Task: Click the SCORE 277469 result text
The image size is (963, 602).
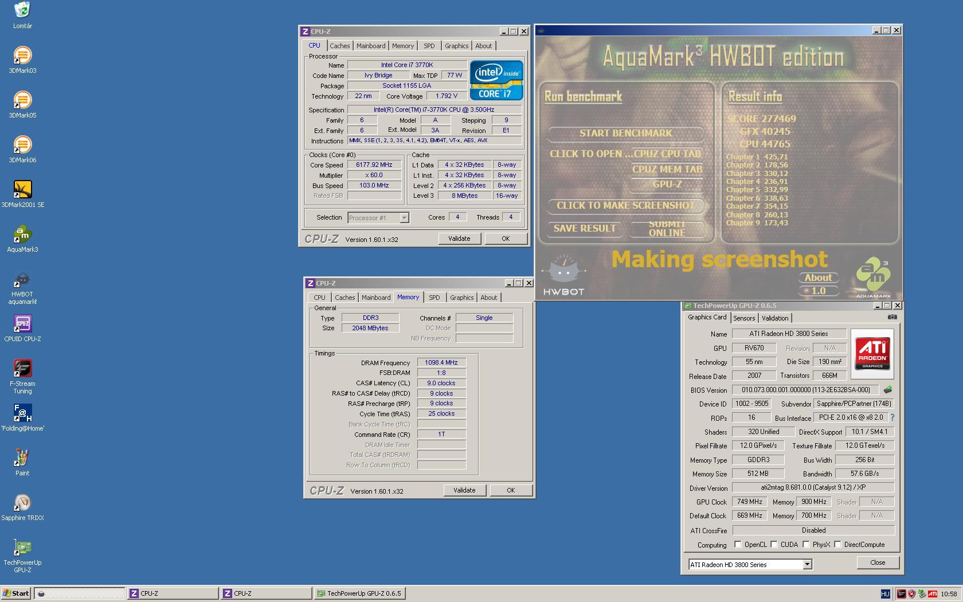Action: click(762, 119)
